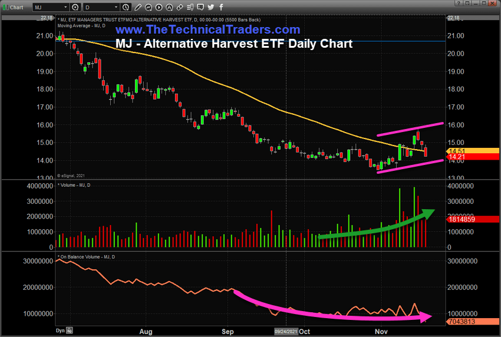501x337 pixels.
Task: Click the pop-out window button
Action: 467,3
